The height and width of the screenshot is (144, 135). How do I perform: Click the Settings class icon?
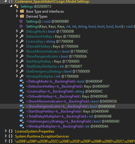(16, 6)
